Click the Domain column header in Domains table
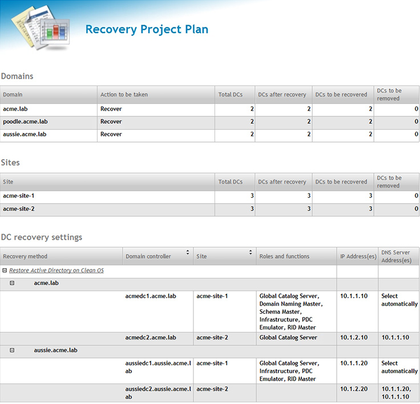The image size is (420, 404). pos(49,95)
